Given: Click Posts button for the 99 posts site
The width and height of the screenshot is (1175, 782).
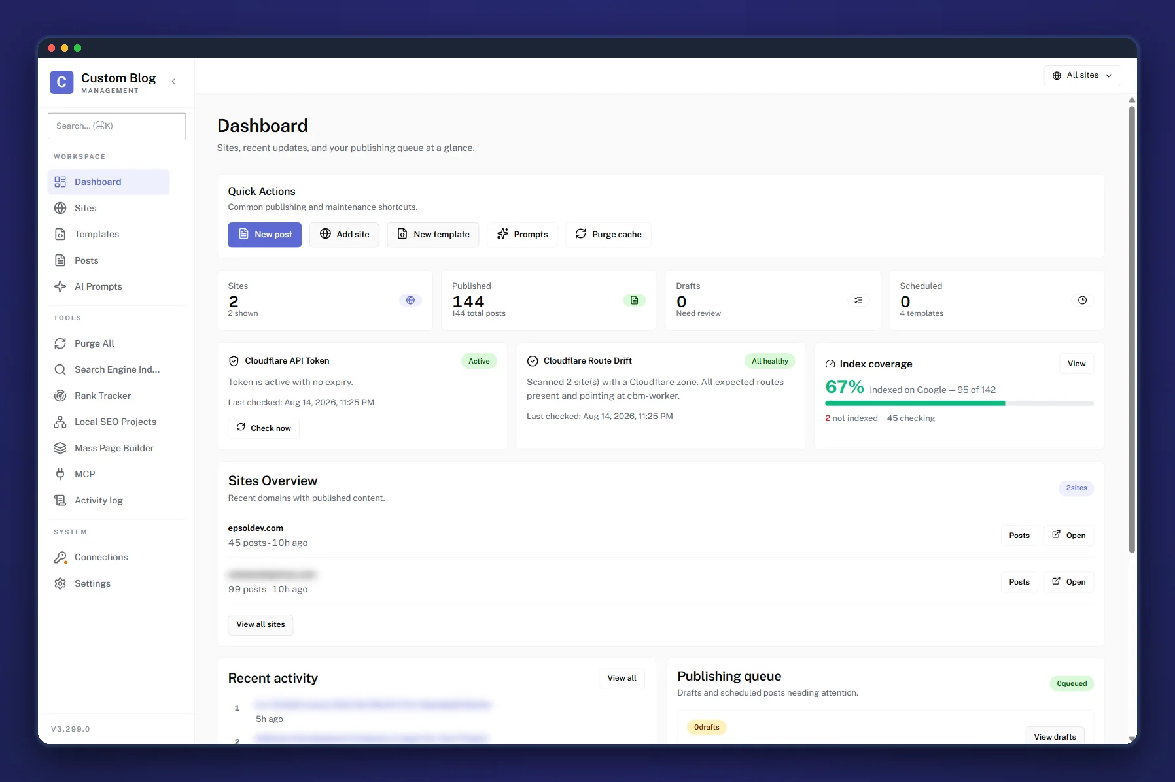Looking at the screenshot, I should [x=1019, y=582].
